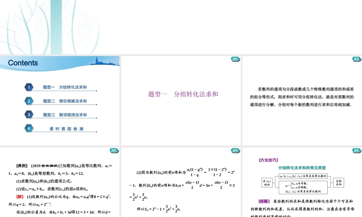Click the 求{an}的和 flowchart box
362x217 pixels.
(266, 182)
